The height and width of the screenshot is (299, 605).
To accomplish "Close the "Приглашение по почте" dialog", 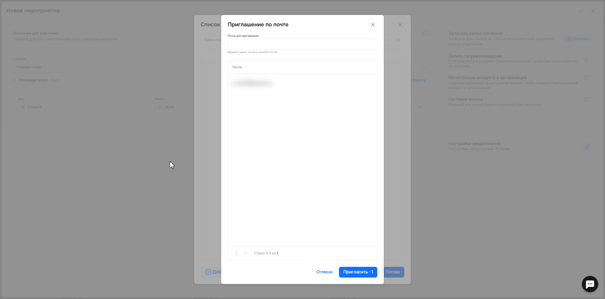I will coord(373,25).
